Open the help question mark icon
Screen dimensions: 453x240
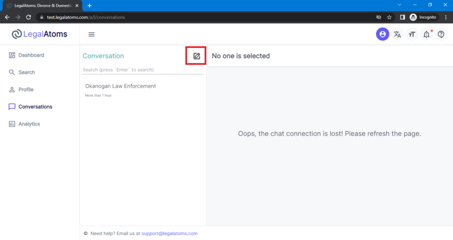pos(441,34)
